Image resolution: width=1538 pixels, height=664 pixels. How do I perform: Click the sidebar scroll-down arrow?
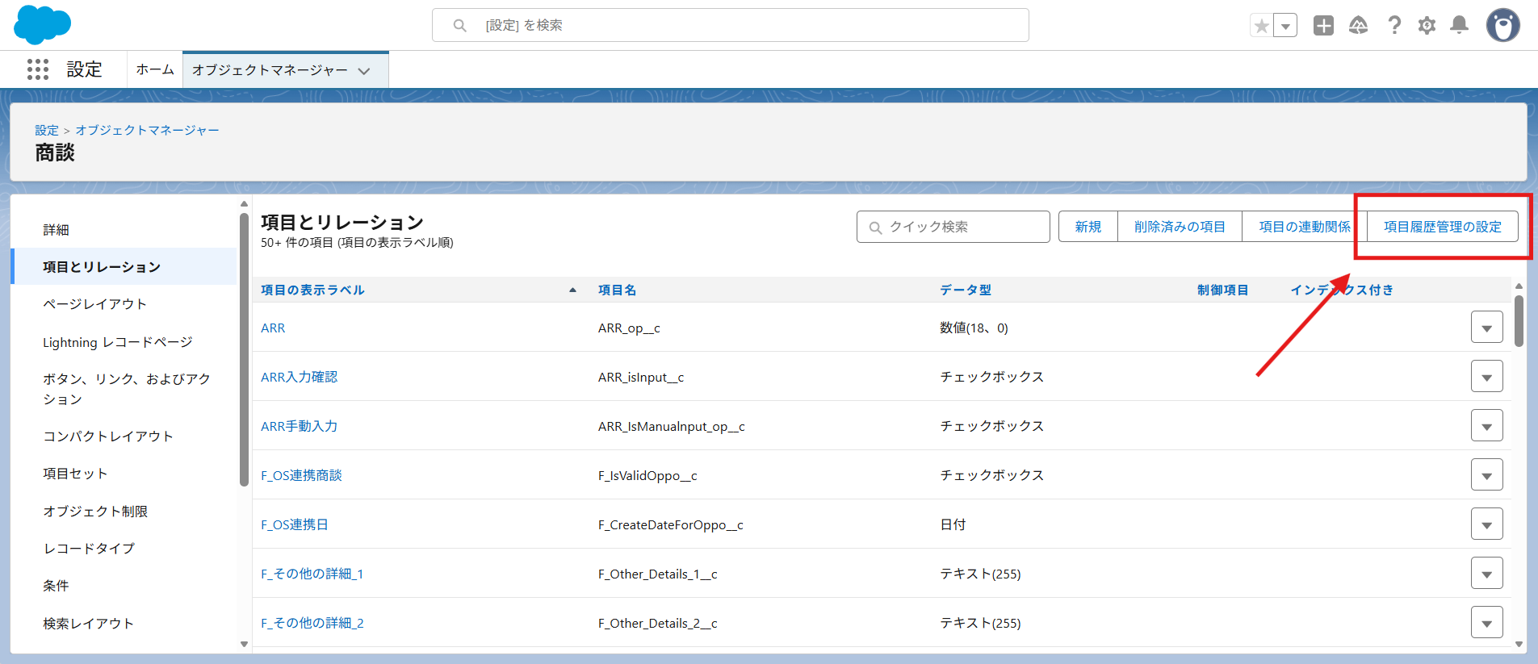(244, 644)
